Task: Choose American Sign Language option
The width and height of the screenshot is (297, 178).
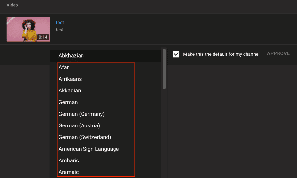Action: [106, 149]
